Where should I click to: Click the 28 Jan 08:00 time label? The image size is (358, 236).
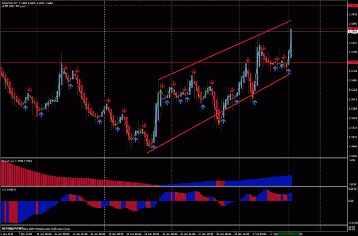pos(223,234)
